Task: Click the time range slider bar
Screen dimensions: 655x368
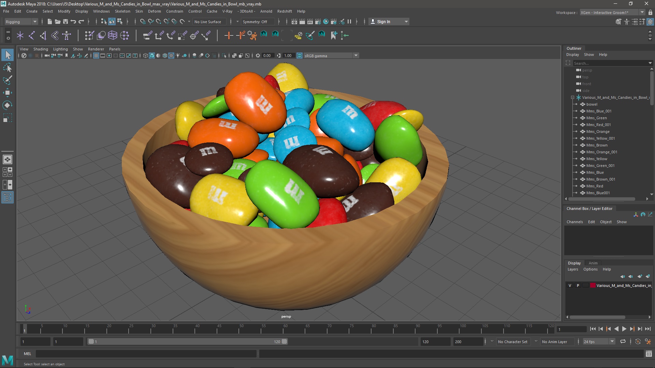Action: pos(188,341)
